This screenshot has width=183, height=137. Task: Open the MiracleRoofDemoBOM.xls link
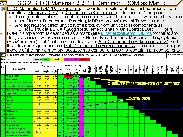pyautogui.click(x=126, y=33)
